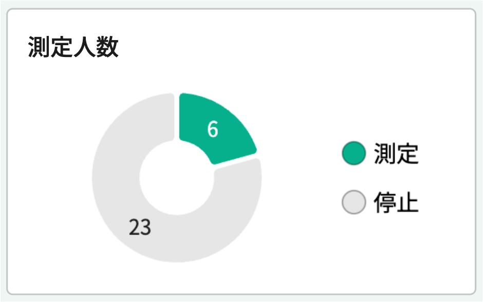Click the 測定 legend text label
The image size is (483, 302).
(396, 154)
